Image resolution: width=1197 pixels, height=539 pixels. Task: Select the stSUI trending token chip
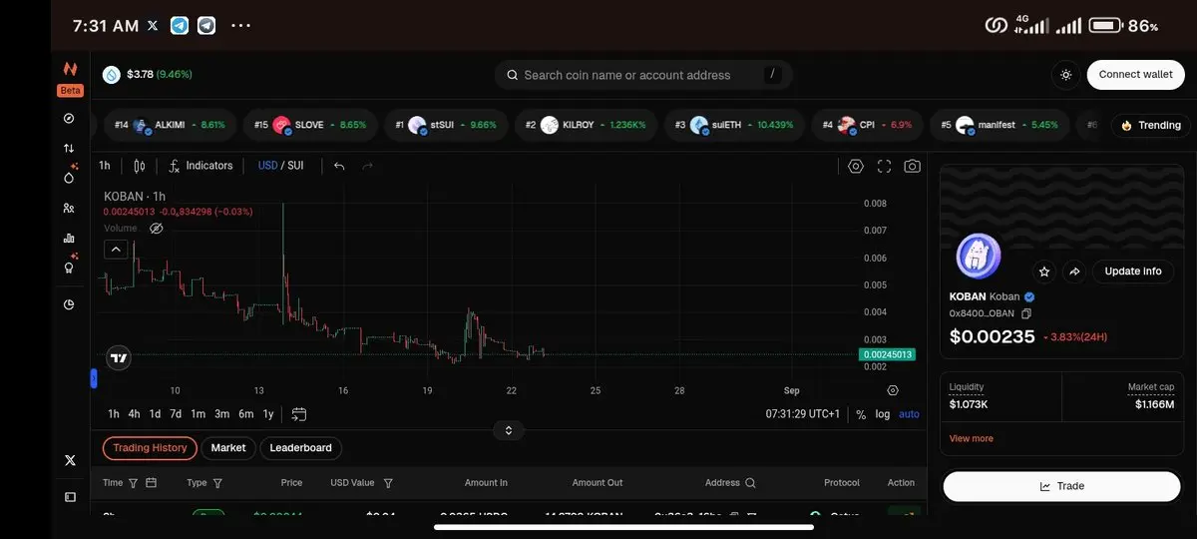[x=445, y=125]
